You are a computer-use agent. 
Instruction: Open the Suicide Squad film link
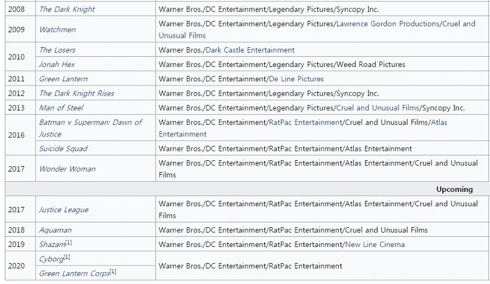63,148
